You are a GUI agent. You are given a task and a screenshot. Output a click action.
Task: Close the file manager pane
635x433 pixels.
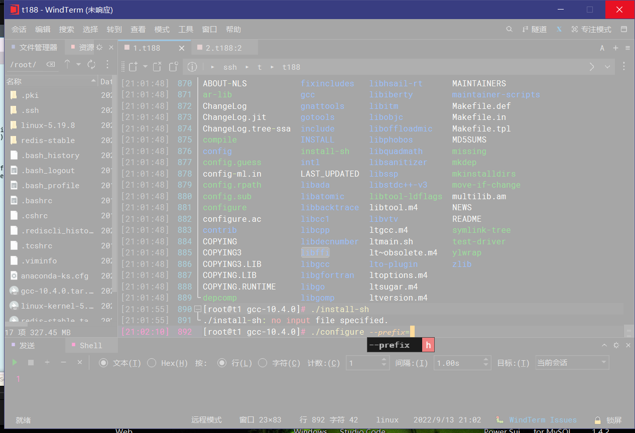pos(111,47)
